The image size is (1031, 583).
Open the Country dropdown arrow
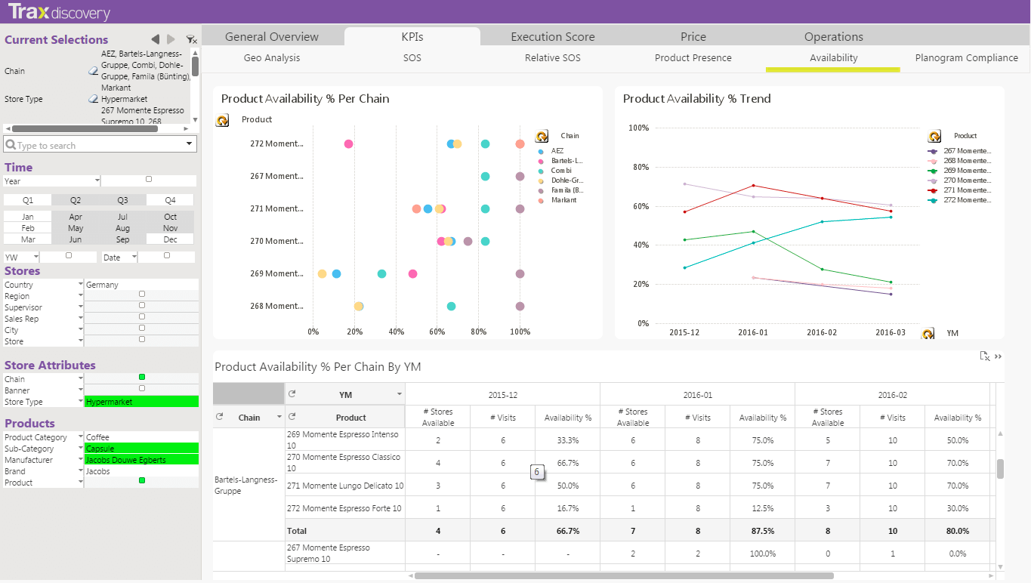click(81, 284)
